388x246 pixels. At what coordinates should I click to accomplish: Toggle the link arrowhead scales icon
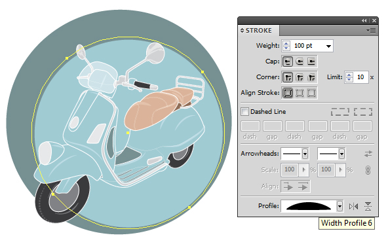[368, 170]
